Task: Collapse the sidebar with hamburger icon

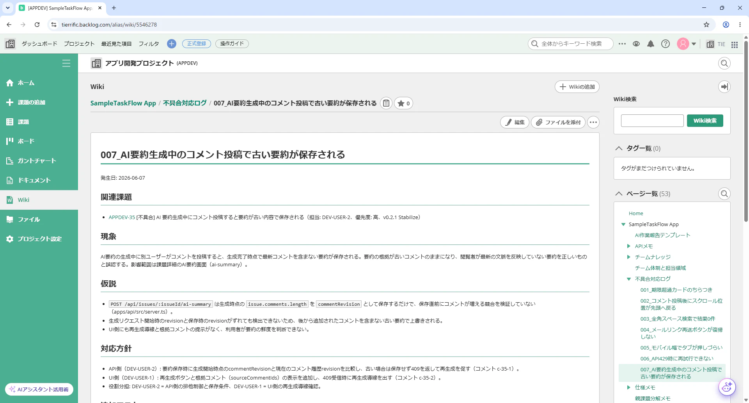Action: click(x=66, y=63)
